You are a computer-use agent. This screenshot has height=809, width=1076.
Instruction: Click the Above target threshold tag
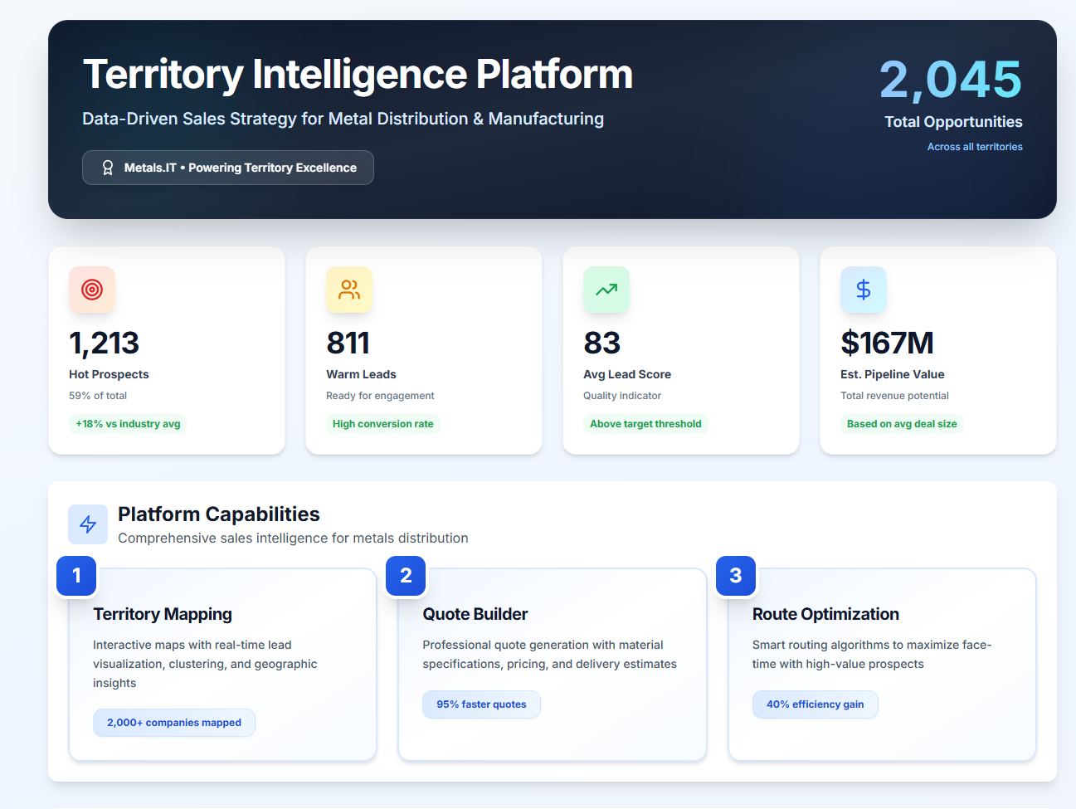645,424
